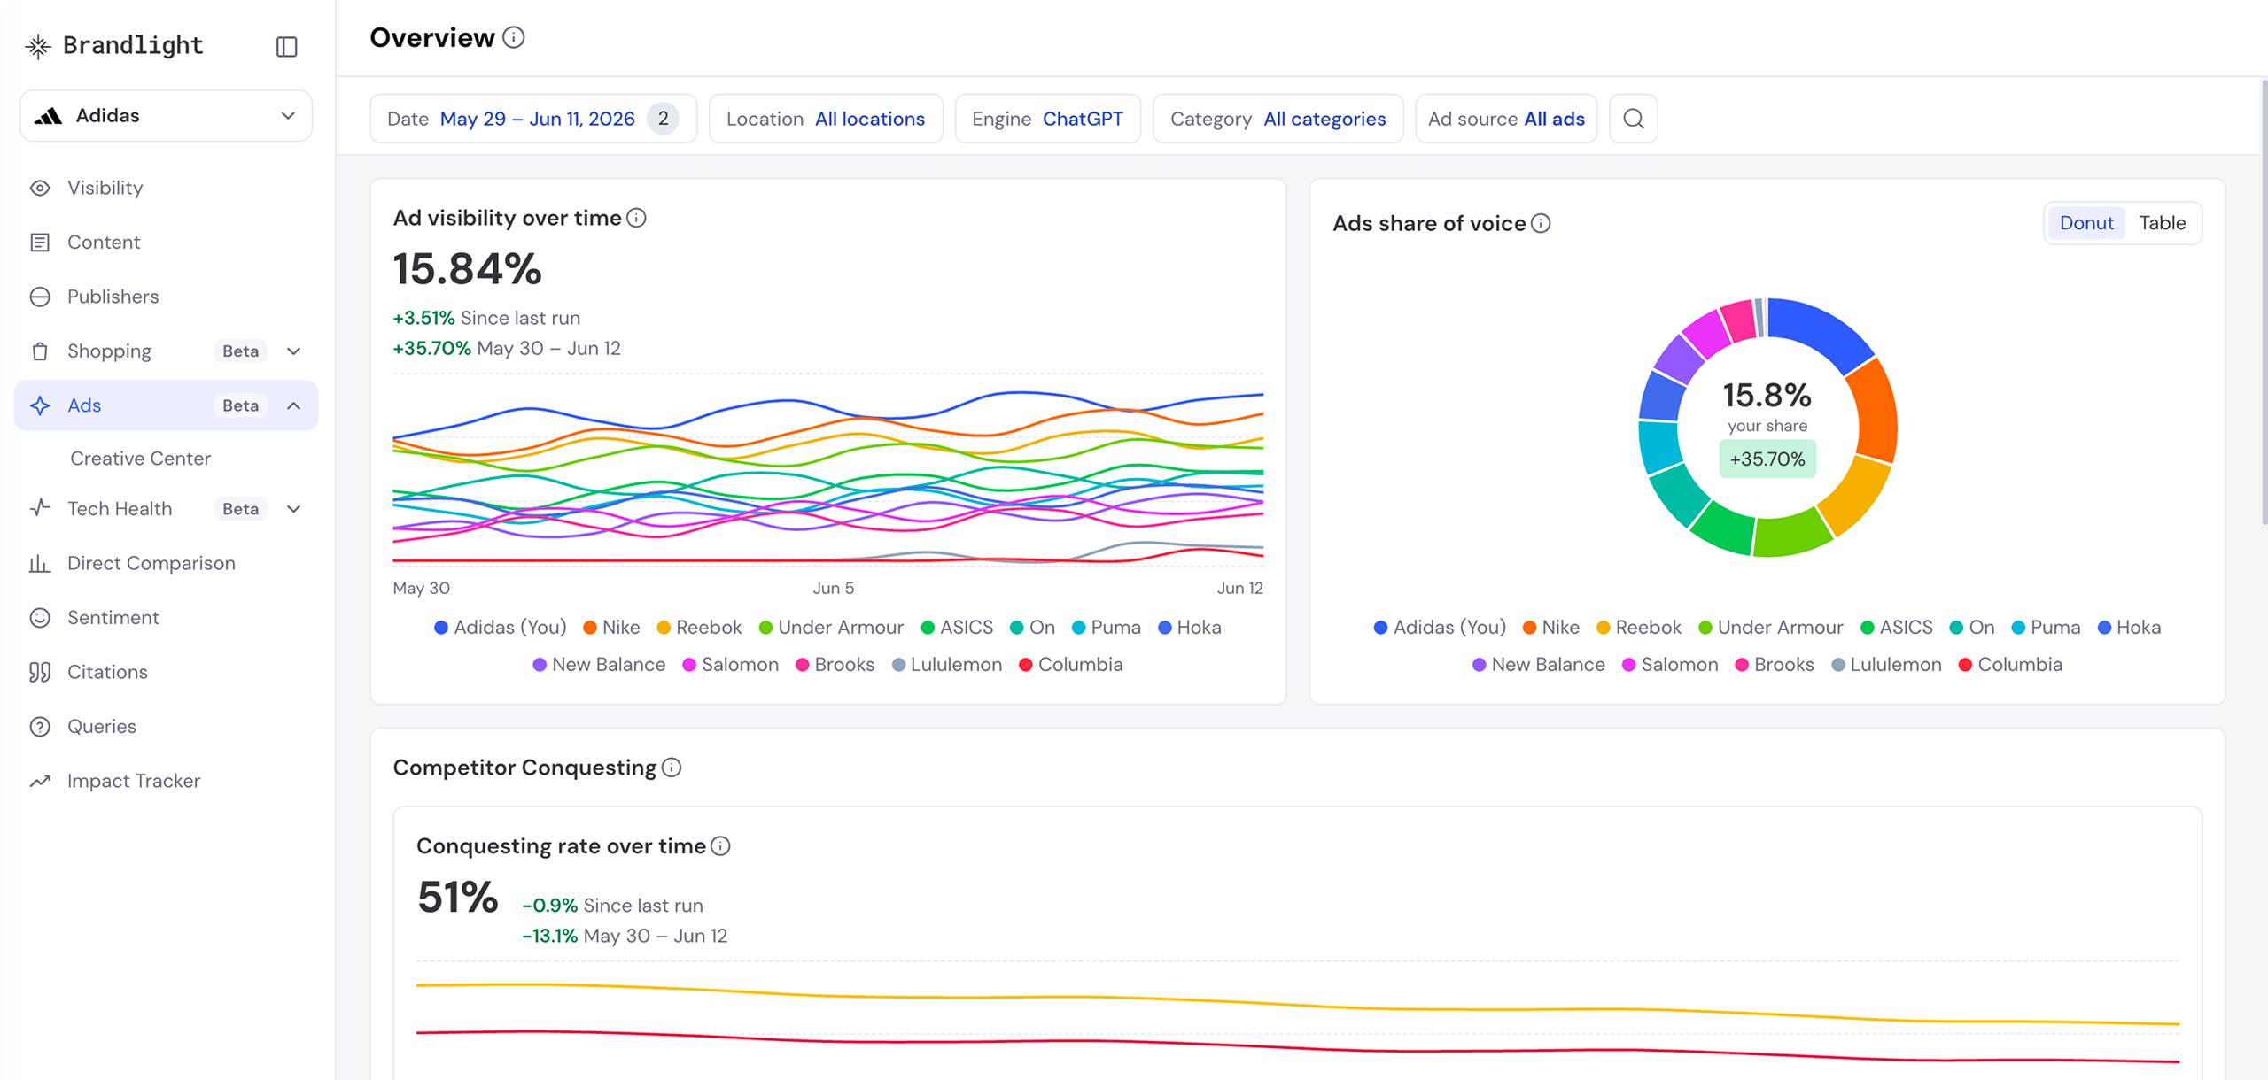Click Conquesting rate over time info icon
This screenshot has width=2268, height=1080.
pyautogui.click(x=721, y=846)
